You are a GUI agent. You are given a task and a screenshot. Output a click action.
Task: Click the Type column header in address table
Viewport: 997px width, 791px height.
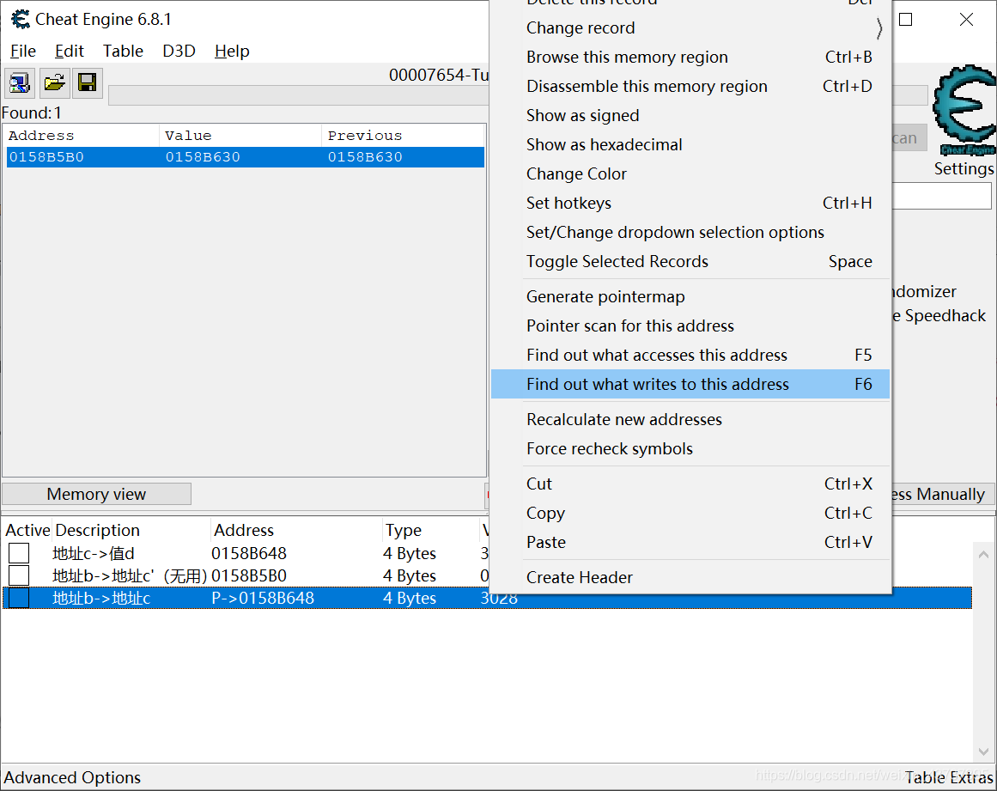tap(430, 530)
